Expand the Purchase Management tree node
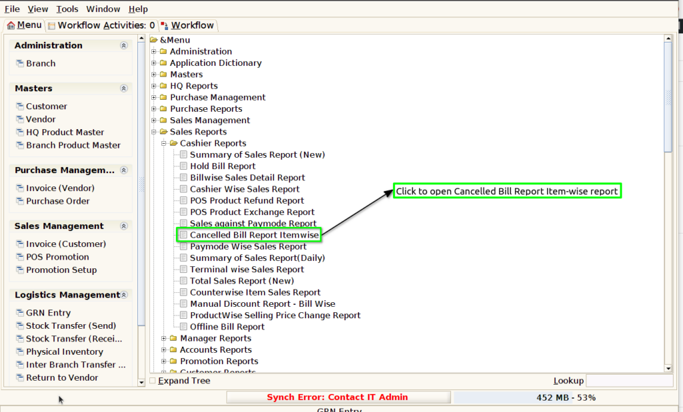683x412 pixels. pyautogui.click(x=154, y=97)
